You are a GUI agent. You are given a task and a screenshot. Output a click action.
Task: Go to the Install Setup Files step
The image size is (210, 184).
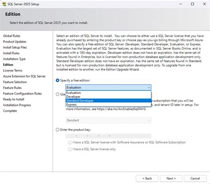15,47
